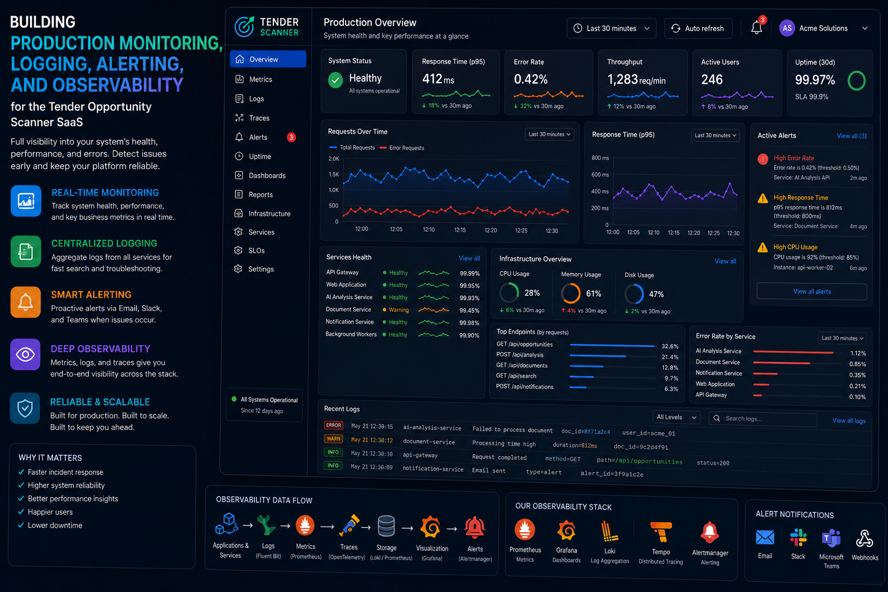Expand the Acme Solutions account menu

865,28
